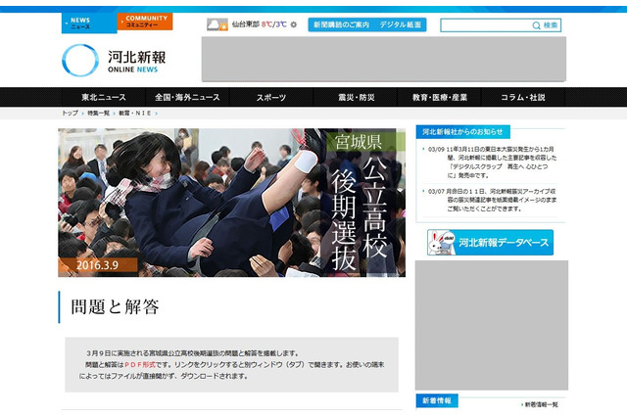Open 東北ニュース menu
The width and height of the screenshot is (627, 417).
[x=104, y=97]
